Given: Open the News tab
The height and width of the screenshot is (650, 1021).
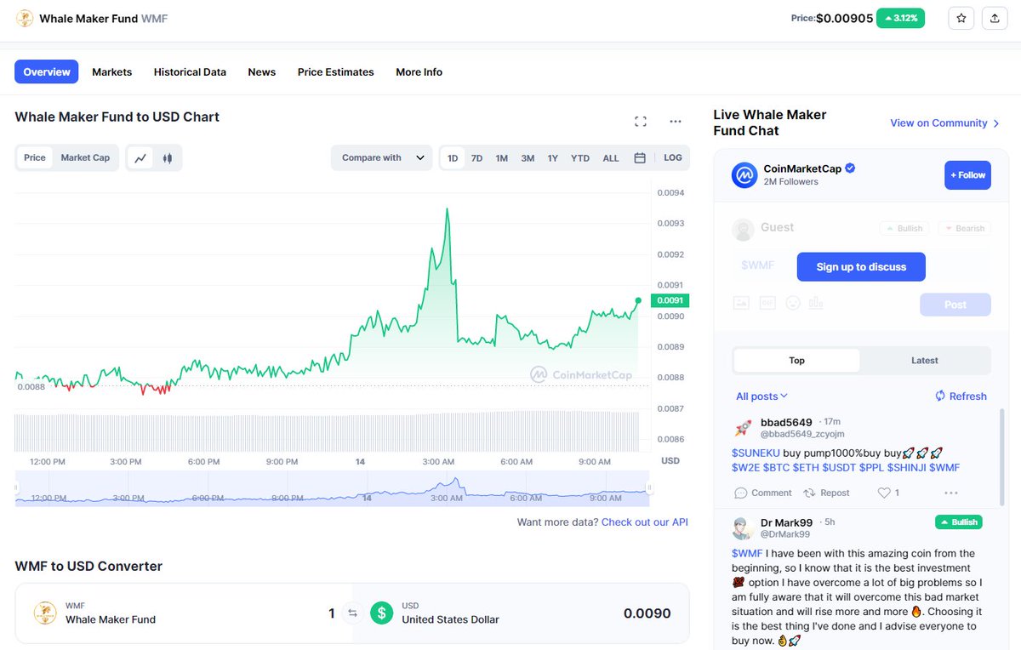Looking at the screenshot, I should pyautogui.click(x=262, y=71).
